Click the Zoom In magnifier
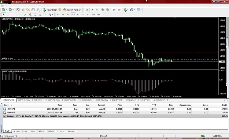 tap(103, 10)
